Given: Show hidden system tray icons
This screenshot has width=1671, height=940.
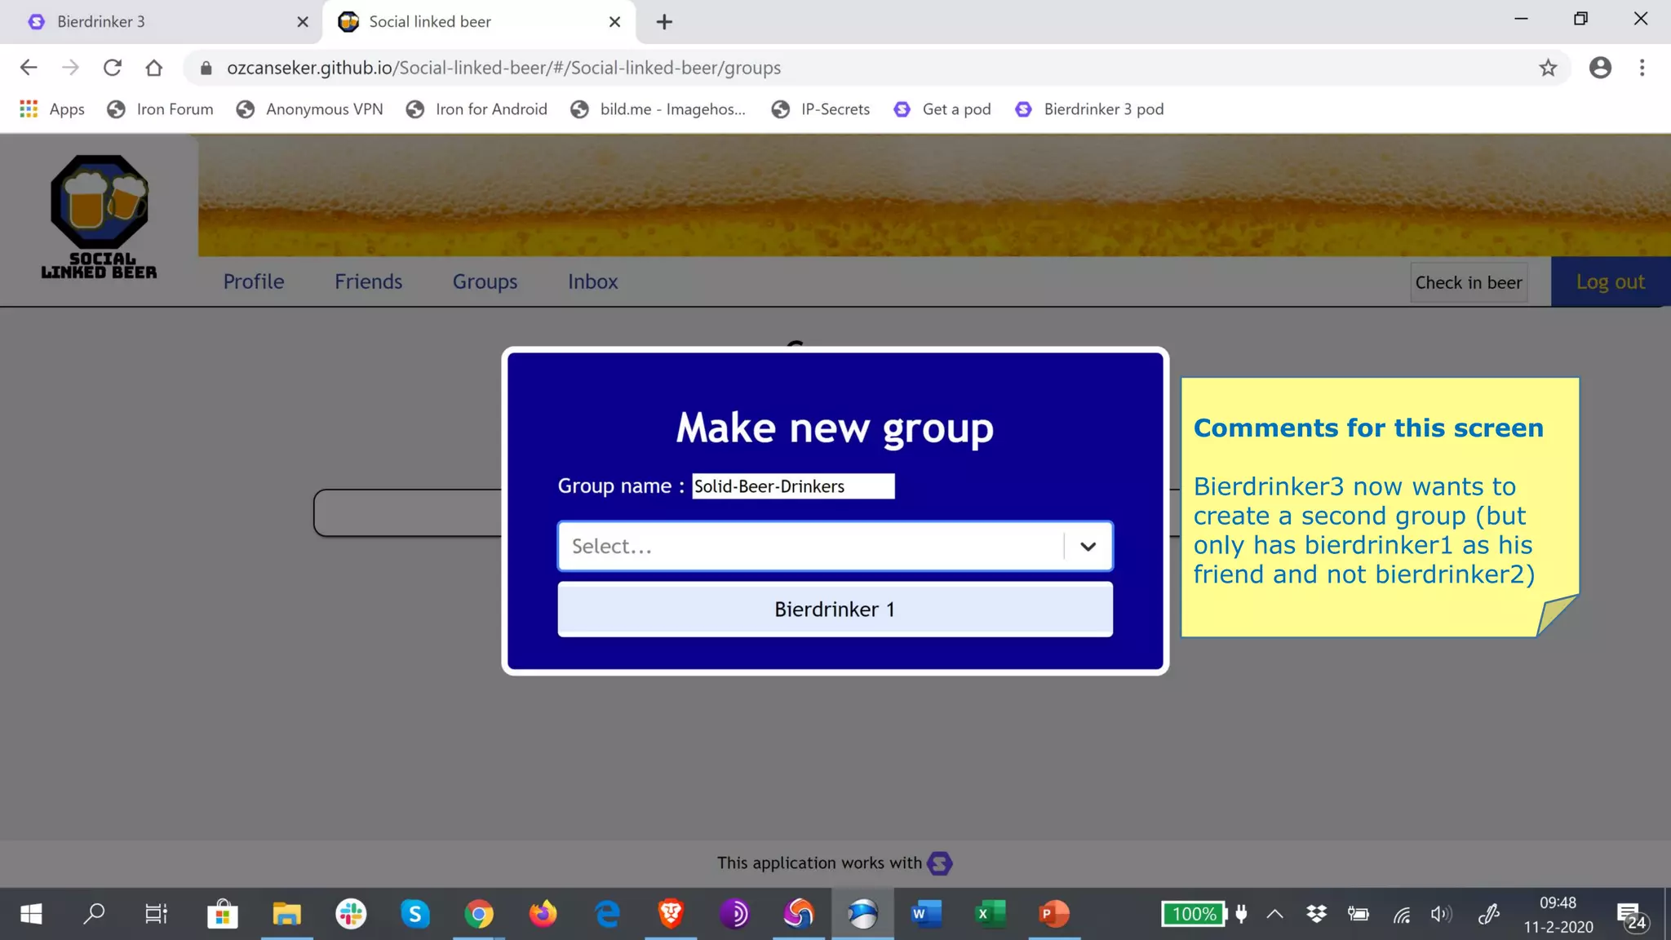Looking at the screenshot, I should (x=1274, y=914).
